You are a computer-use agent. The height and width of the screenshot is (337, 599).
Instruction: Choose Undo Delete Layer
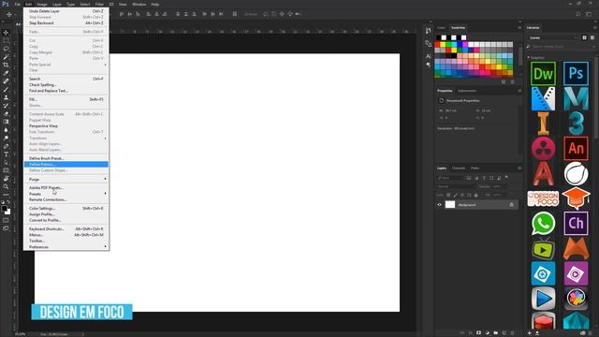(66, 11)
